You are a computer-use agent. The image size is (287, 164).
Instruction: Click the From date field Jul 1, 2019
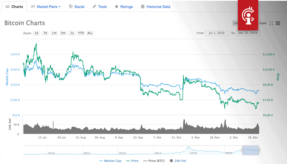[x=217, y=33]
